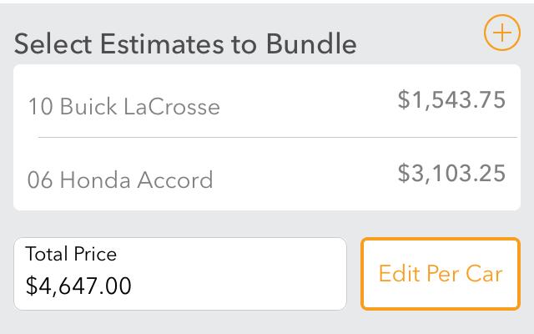Screen dimensions: 534x334
Task: Choose the Honda Accord row to bundle
Action: (267, 175)
